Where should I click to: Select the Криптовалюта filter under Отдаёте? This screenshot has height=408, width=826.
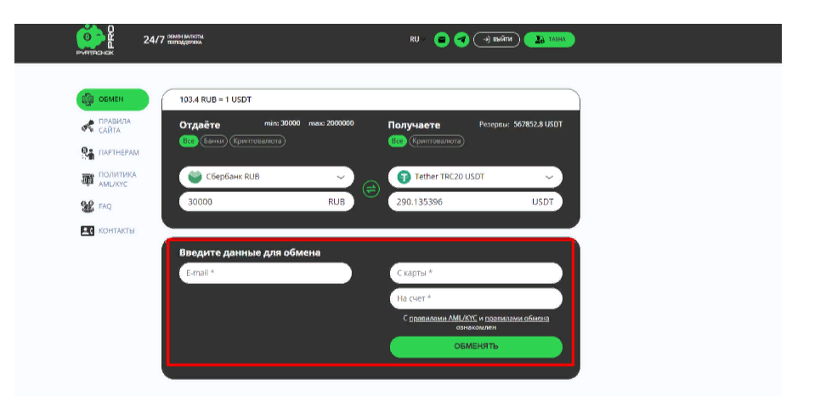point(257,141)
